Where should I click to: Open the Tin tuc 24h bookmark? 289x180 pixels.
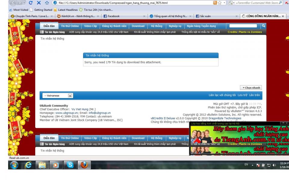[96, 10]
